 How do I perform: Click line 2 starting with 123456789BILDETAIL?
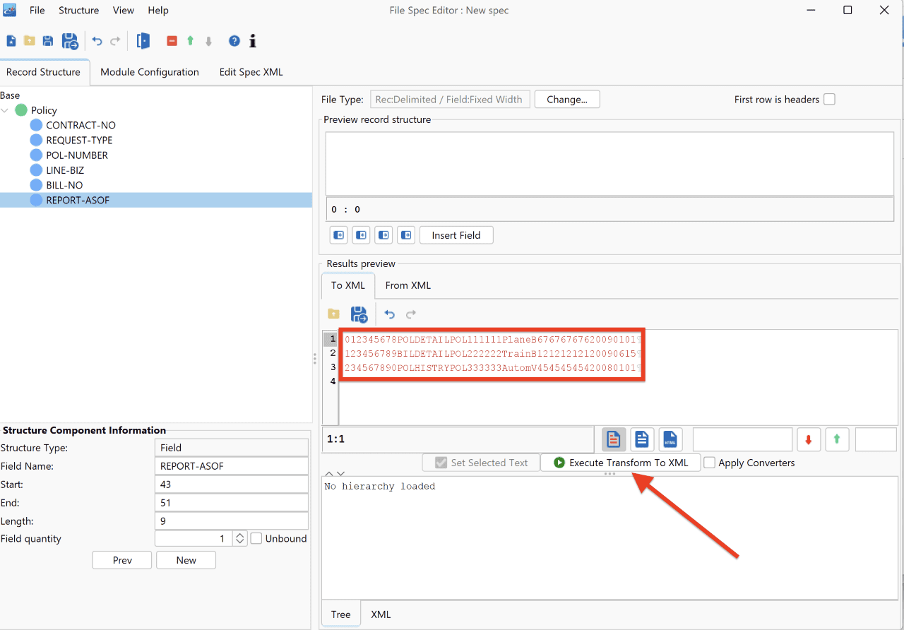tap(492, 352)
